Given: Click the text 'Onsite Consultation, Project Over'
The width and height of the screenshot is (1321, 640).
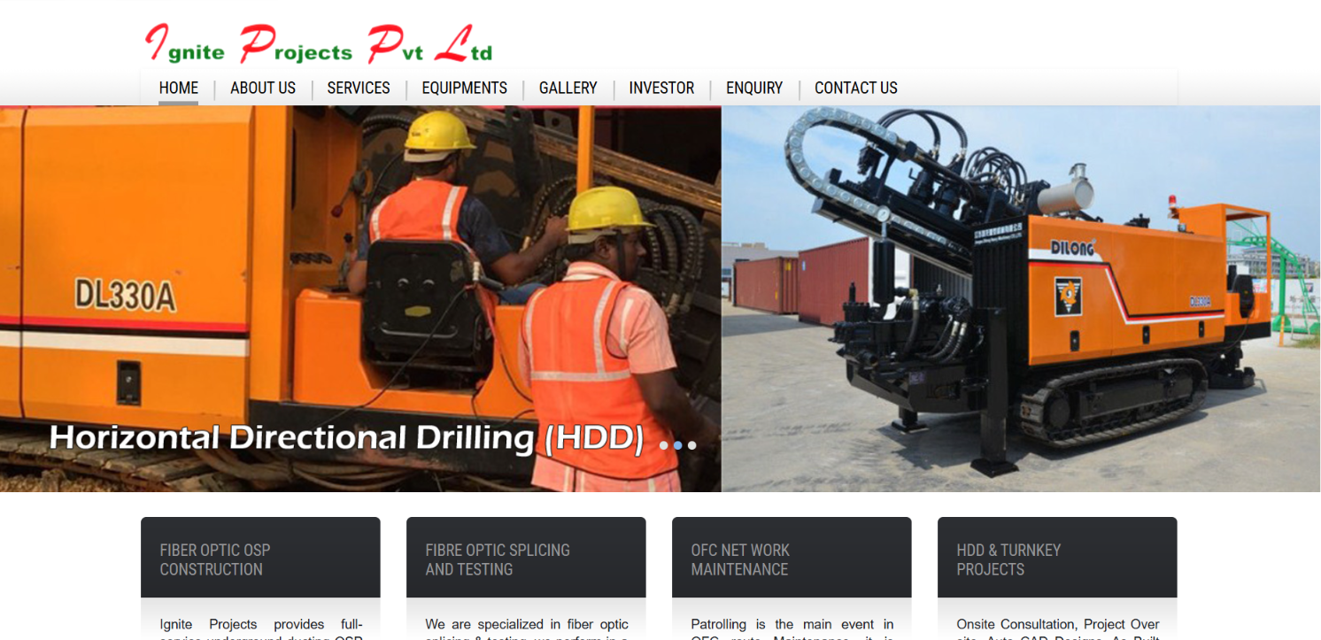Looking at the screenshot, I should coord(1058,624).
